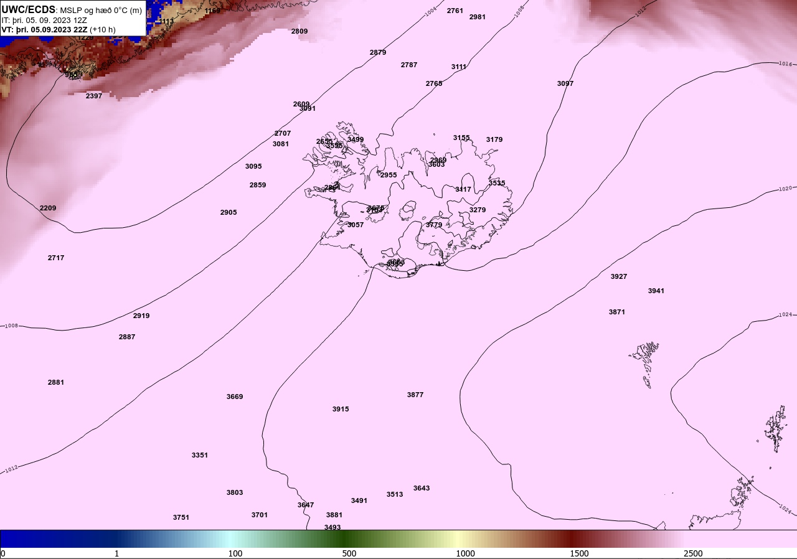The height and width of the screenshot is (559, 797).
Task: Click the 3491 height value
Action: point(359,500)
